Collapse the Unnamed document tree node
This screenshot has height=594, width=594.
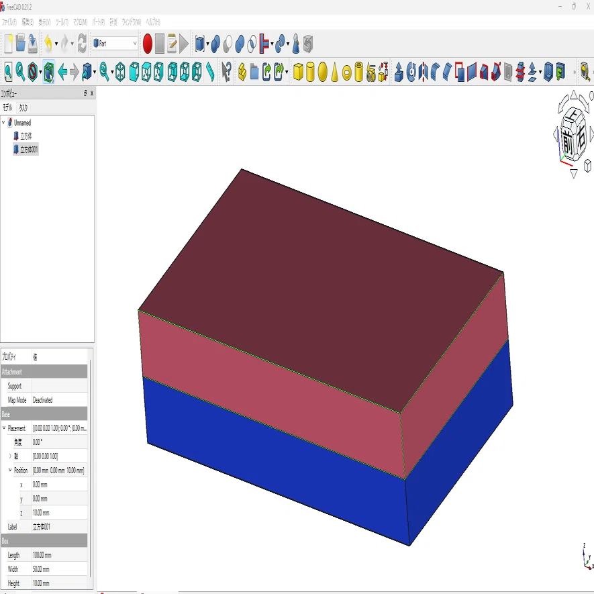(3, 122)
